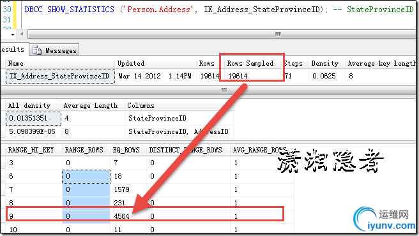The width and height of the screenshot is (419, 236).
Task: Click line number 31 in editor margin
Action: [6, 20]
